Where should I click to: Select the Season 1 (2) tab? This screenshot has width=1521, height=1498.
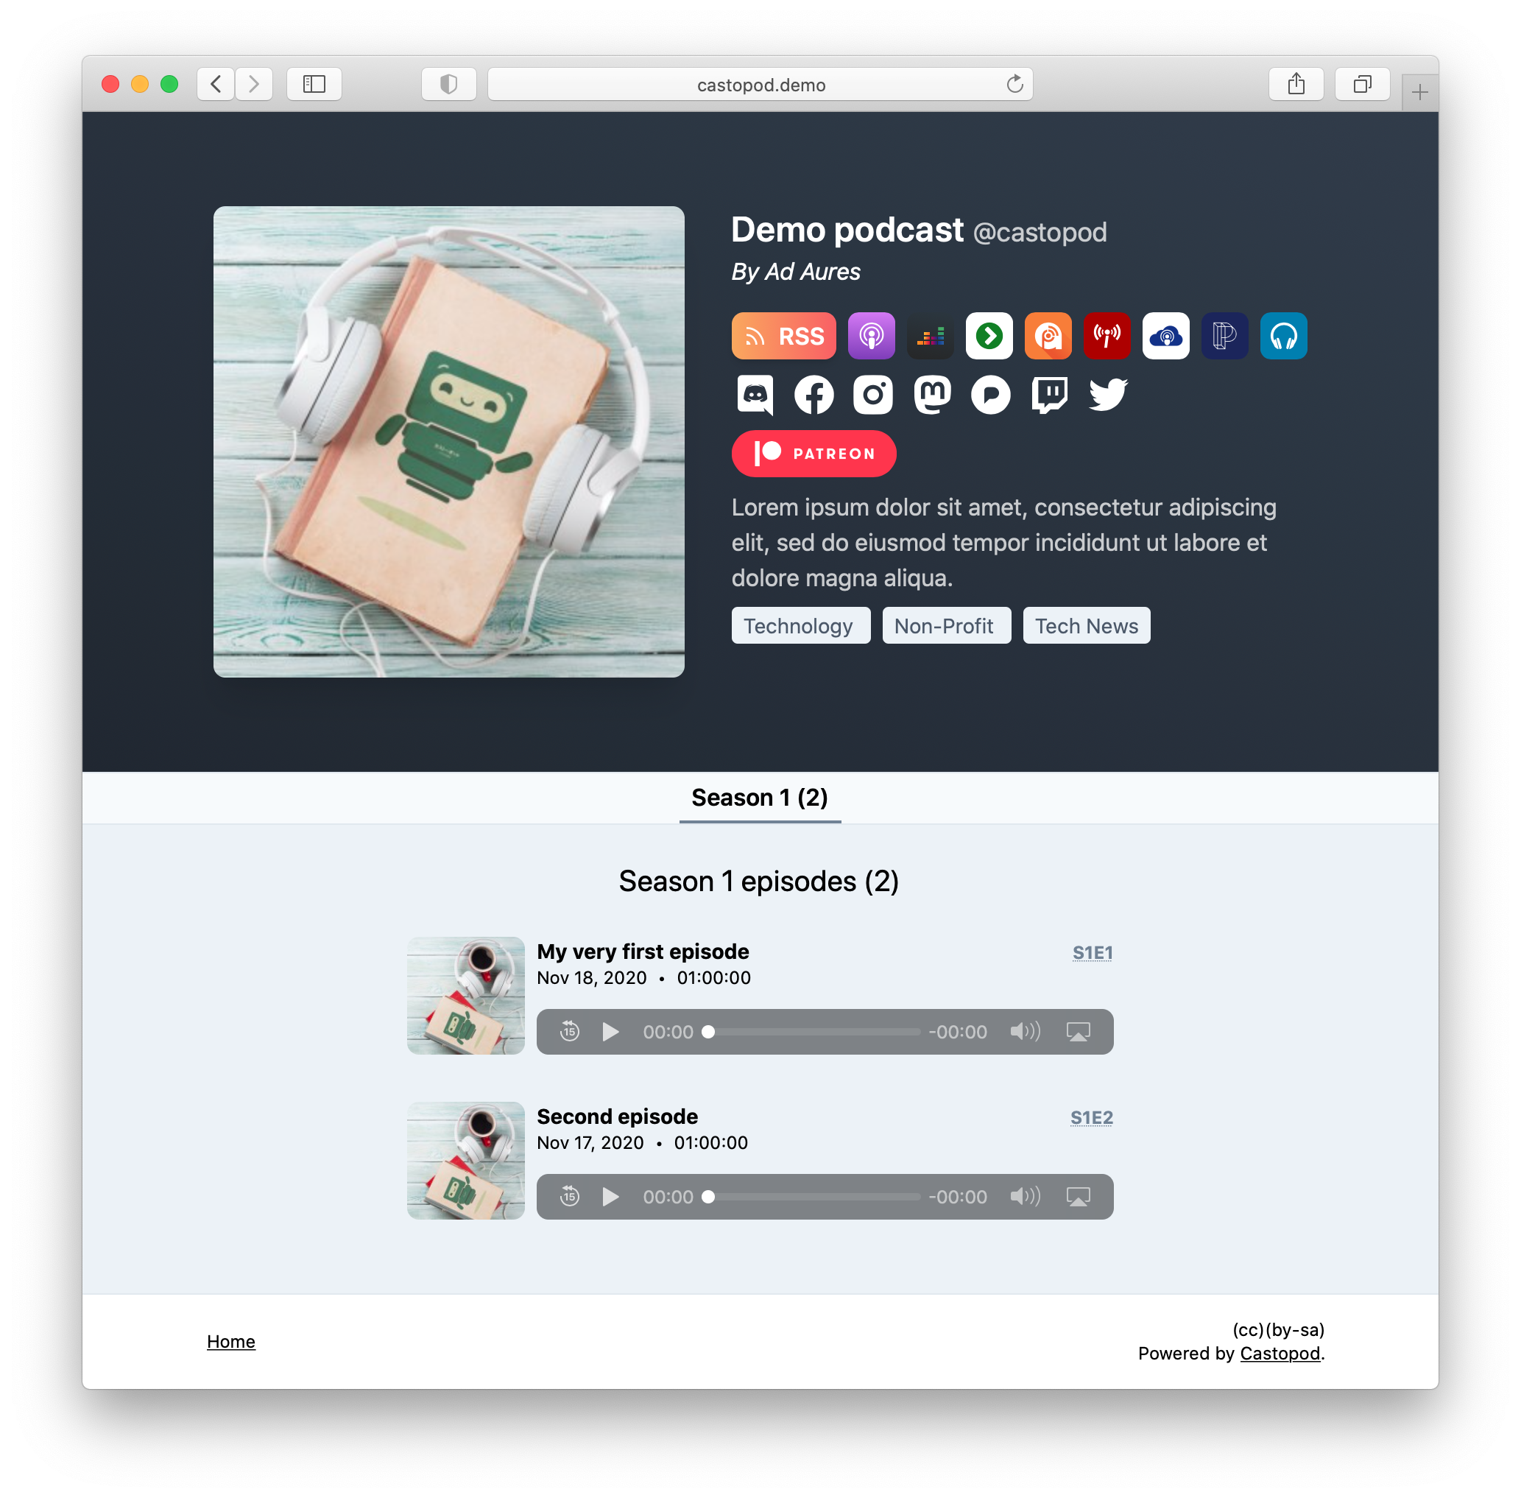tap(758, 797)
